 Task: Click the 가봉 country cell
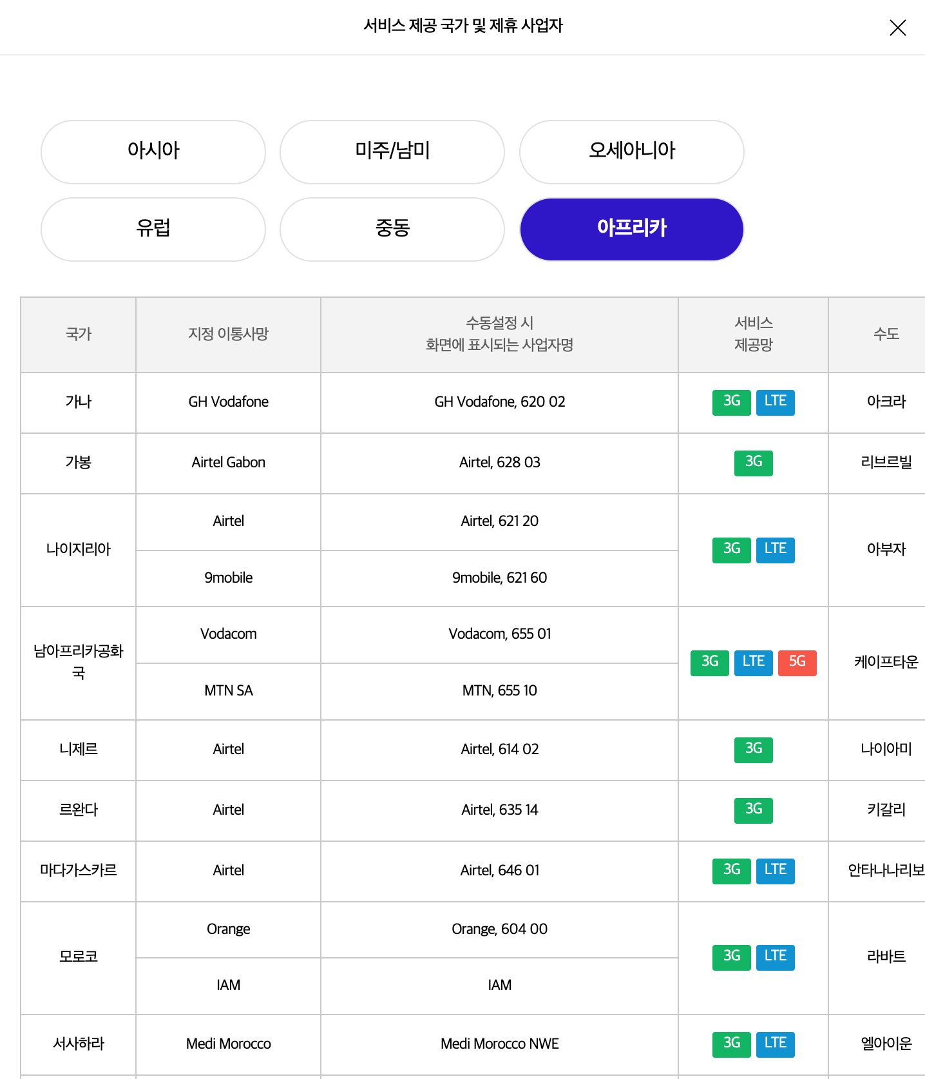[79, 463]
